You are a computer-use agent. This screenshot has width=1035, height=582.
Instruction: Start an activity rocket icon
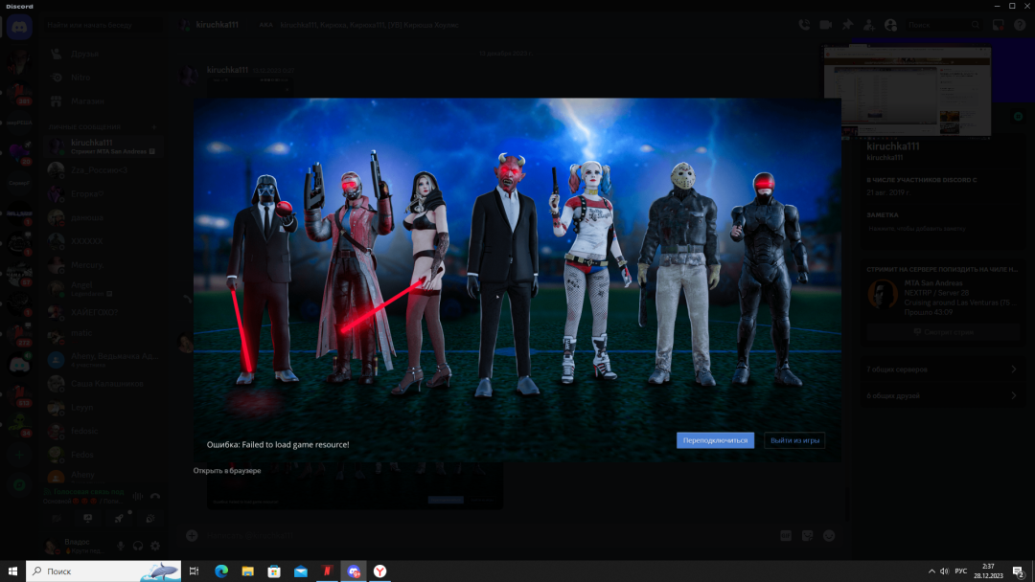[119, 519]
